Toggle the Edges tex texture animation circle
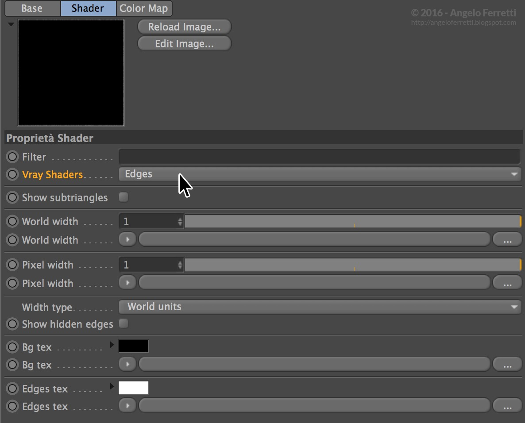 [x=12, y=406]
